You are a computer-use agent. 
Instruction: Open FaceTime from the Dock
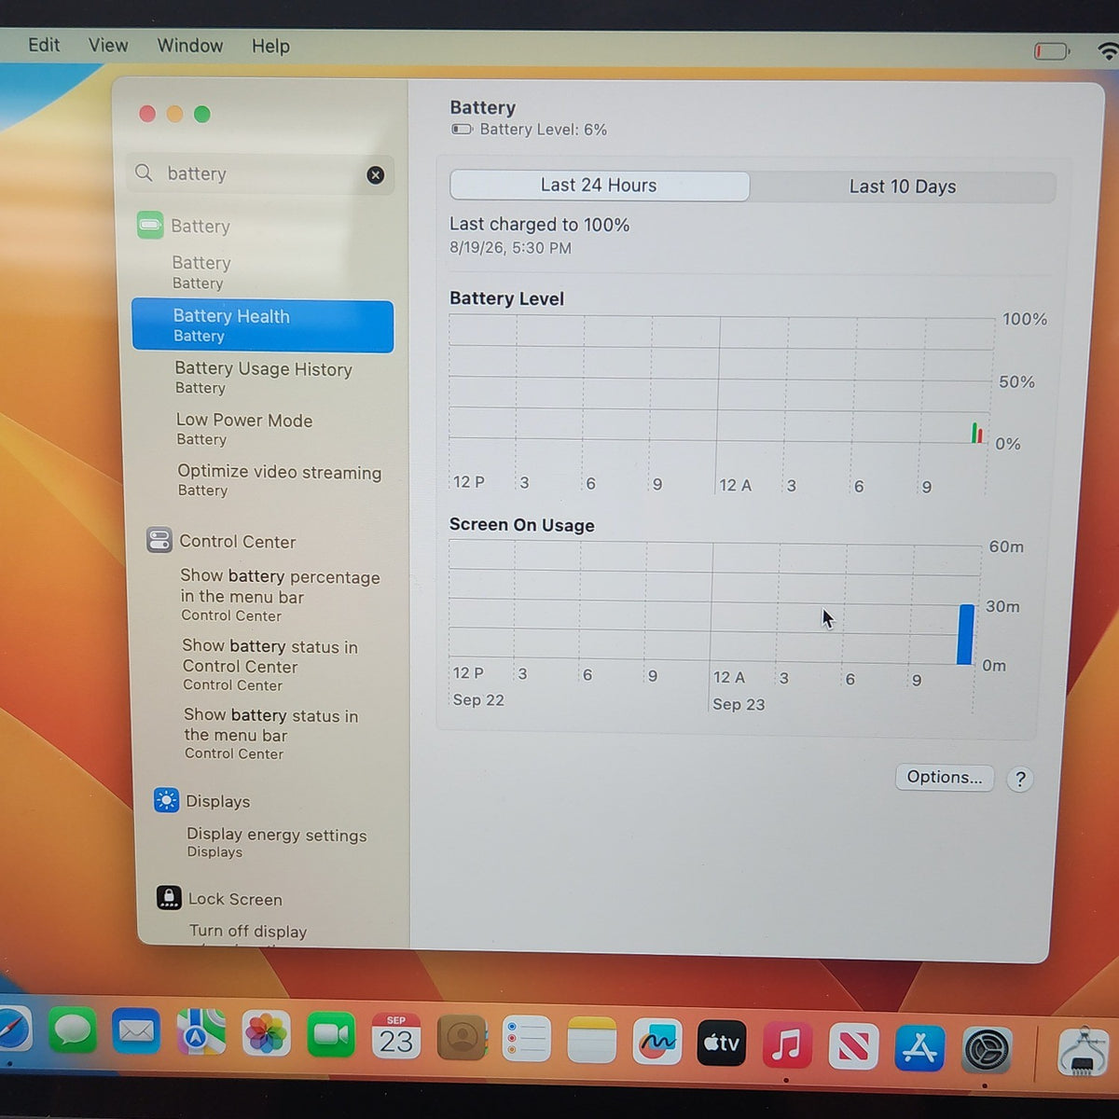pyautogui.click(x=330, y=1035)
